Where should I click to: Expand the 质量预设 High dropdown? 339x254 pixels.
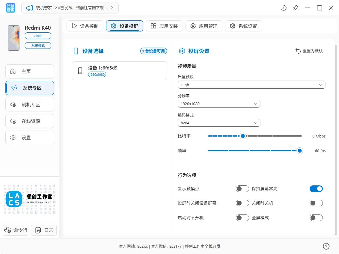coord(251,85)
